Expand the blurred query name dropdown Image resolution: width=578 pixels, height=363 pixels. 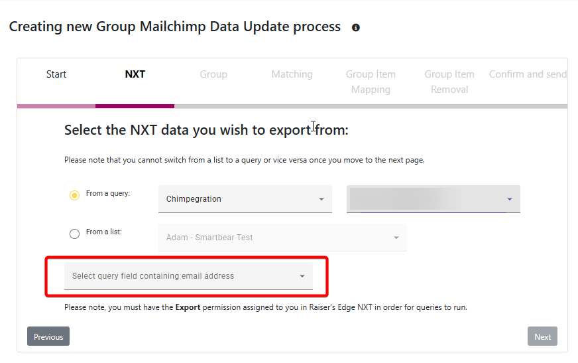coord(433,199)
